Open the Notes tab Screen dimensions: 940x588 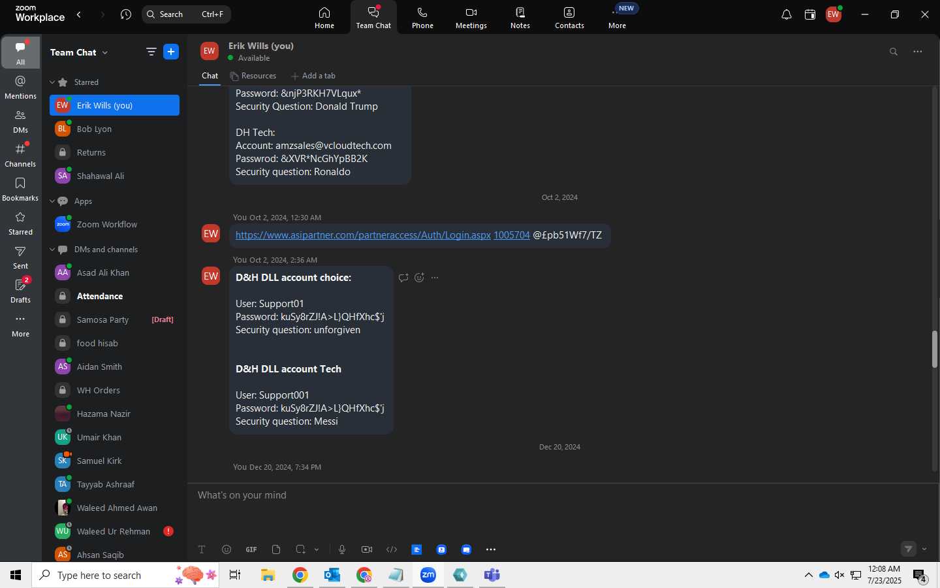pos(520,18)
